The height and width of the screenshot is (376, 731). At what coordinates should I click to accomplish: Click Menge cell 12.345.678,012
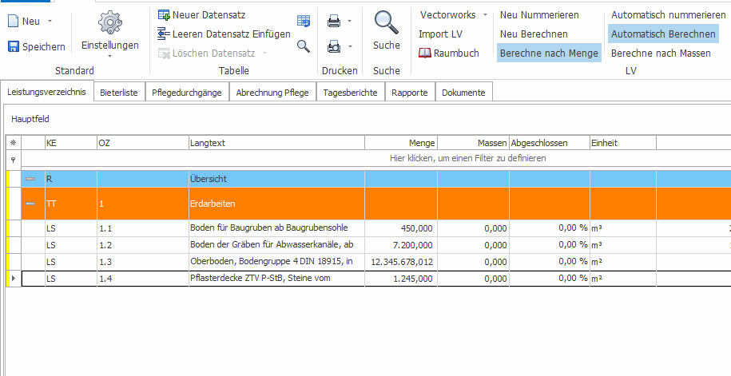point(401,262)
